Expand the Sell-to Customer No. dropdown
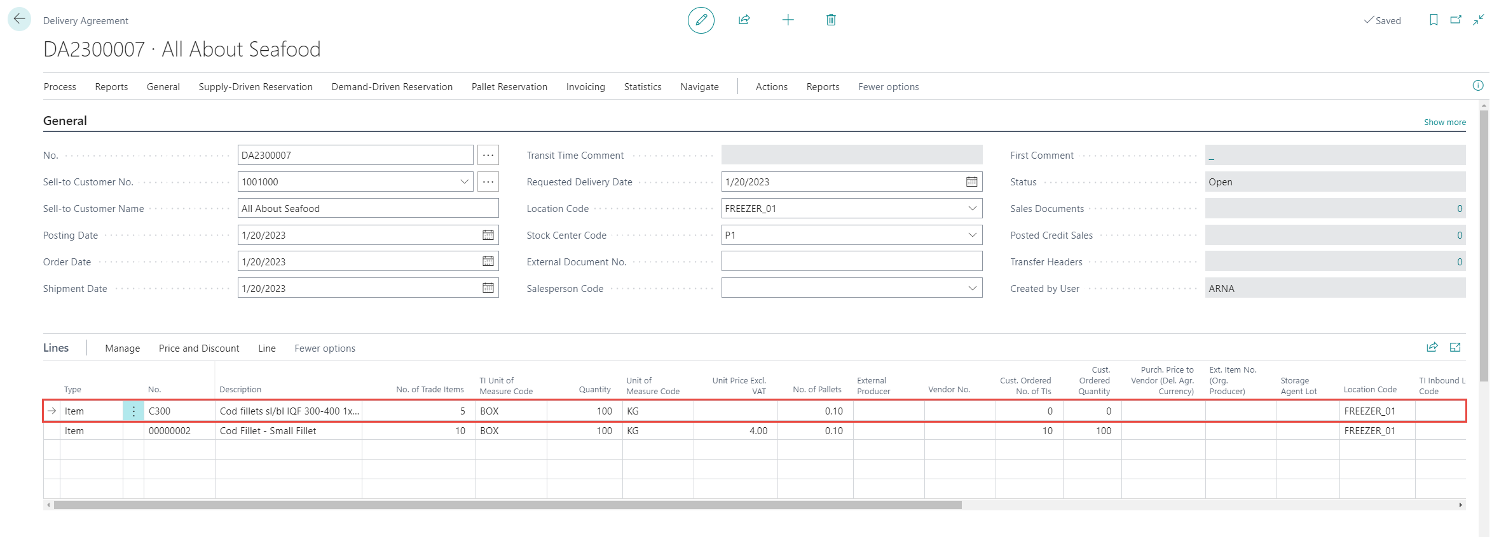This screenshot has height=537, width=1499. 464,182
